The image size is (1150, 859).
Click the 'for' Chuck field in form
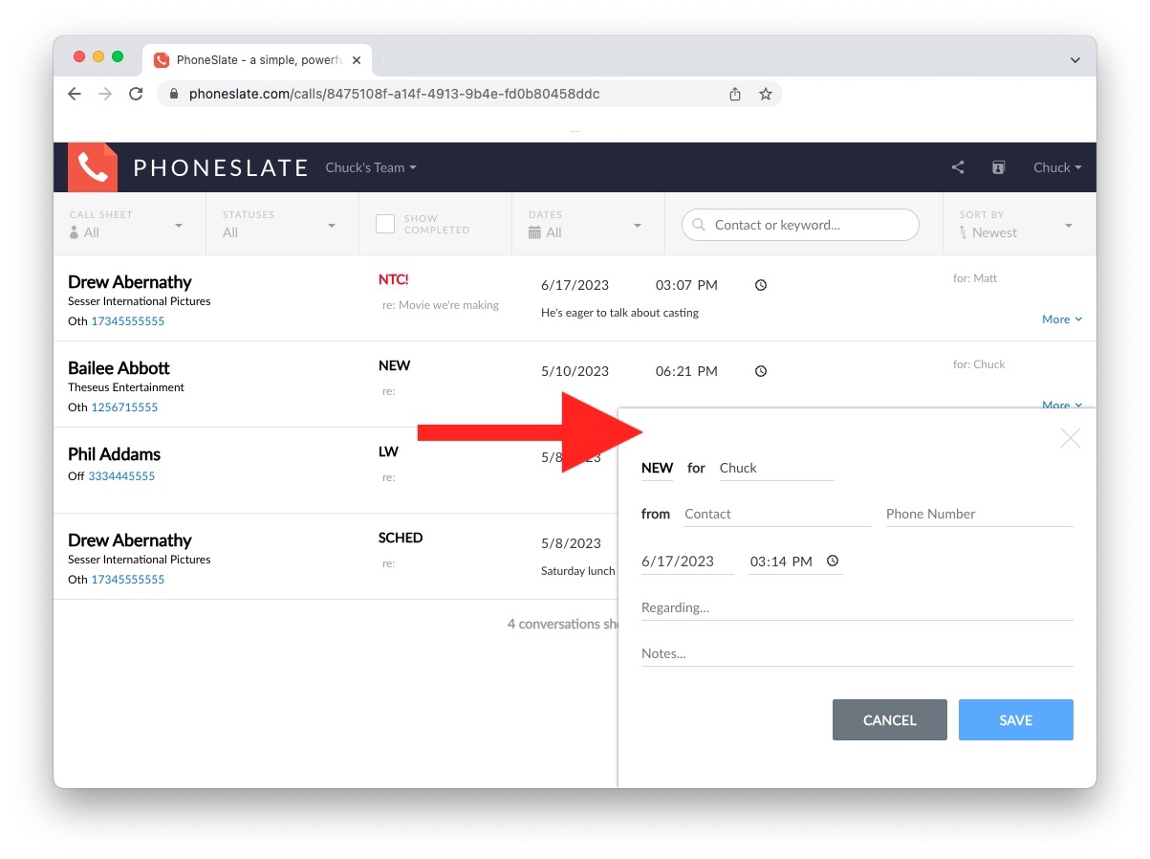(776, 469)
